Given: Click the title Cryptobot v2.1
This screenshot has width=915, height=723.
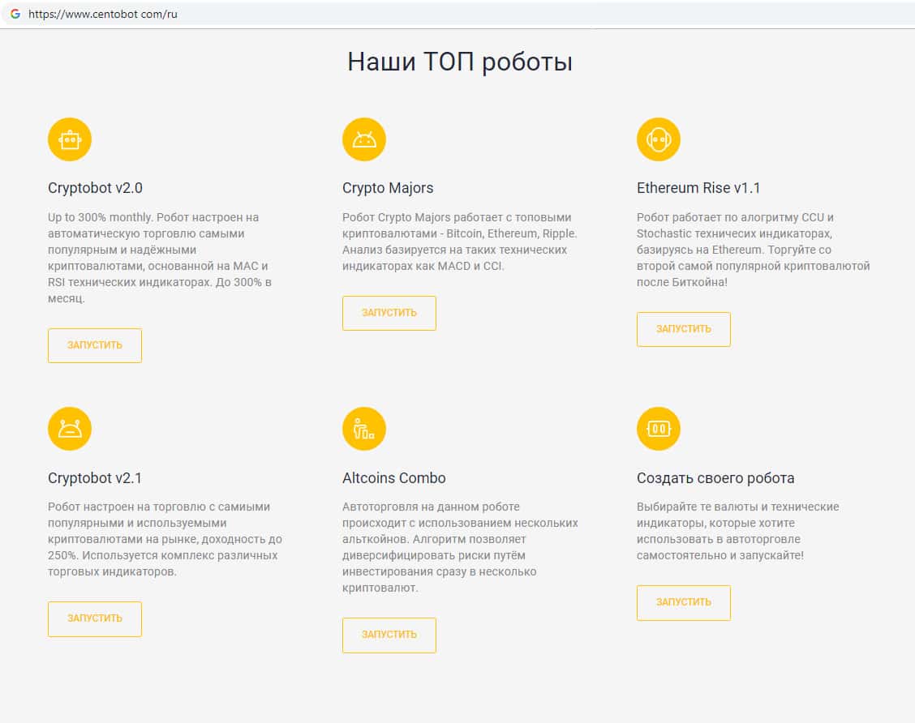Looking at the screenshot, I should [95, 478].
